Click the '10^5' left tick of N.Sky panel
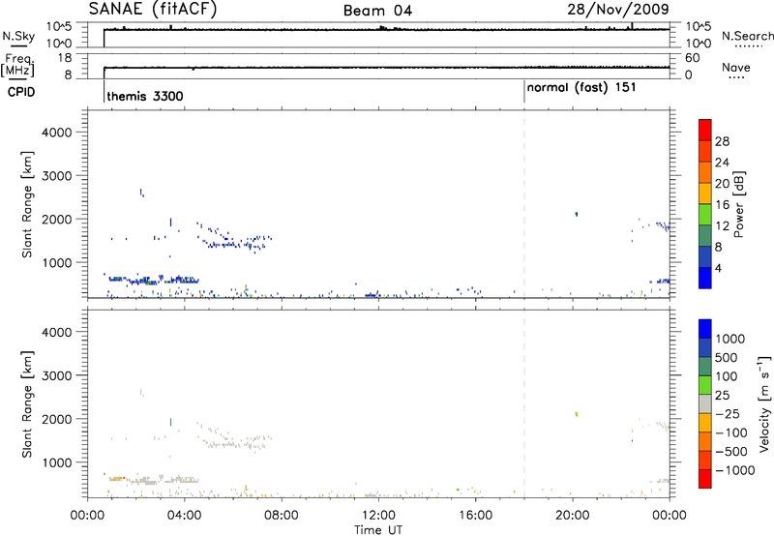The height and width of the screenshot is (536, 774). coord(59,27)
